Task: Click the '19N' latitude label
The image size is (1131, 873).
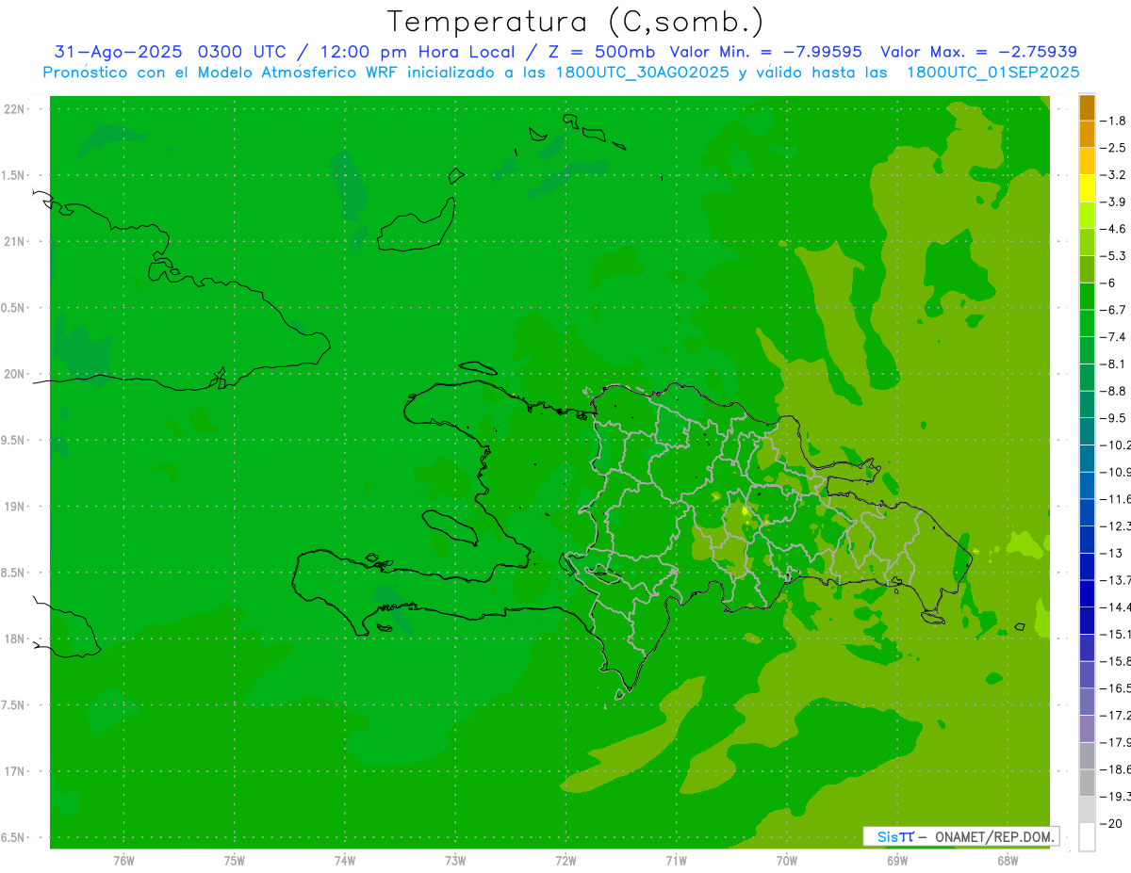Action: coord(14,507)
